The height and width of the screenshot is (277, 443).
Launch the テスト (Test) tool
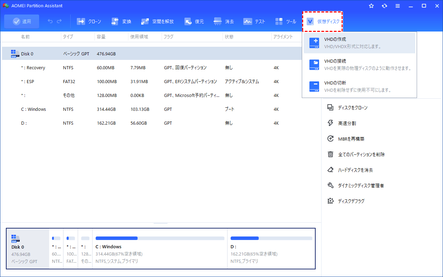point(254,21)
